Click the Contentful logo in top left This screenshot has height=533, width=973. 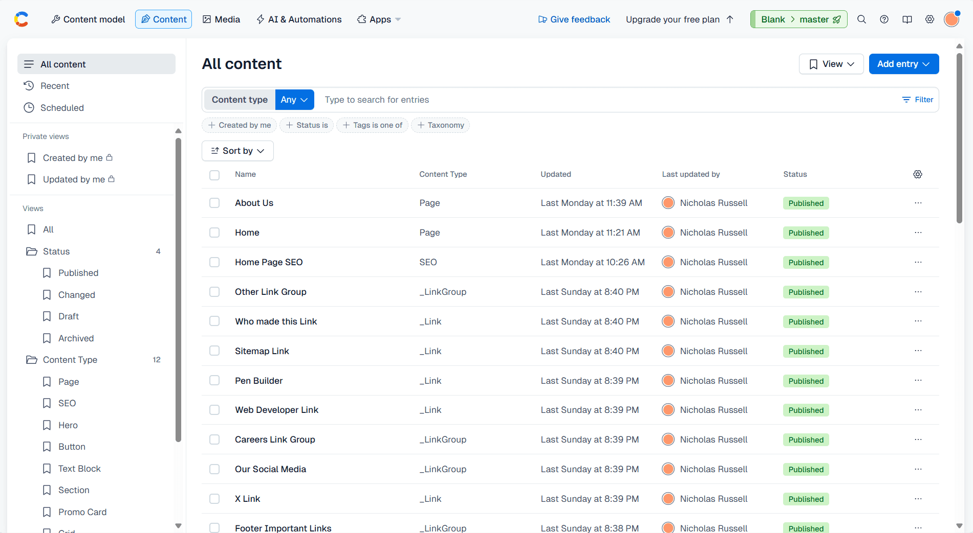tap(21, 19)
